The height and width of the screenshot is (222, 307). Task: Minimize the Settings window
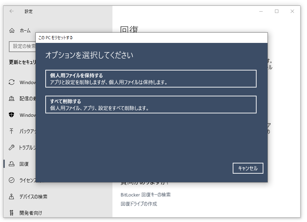click(x=261, y=11)
